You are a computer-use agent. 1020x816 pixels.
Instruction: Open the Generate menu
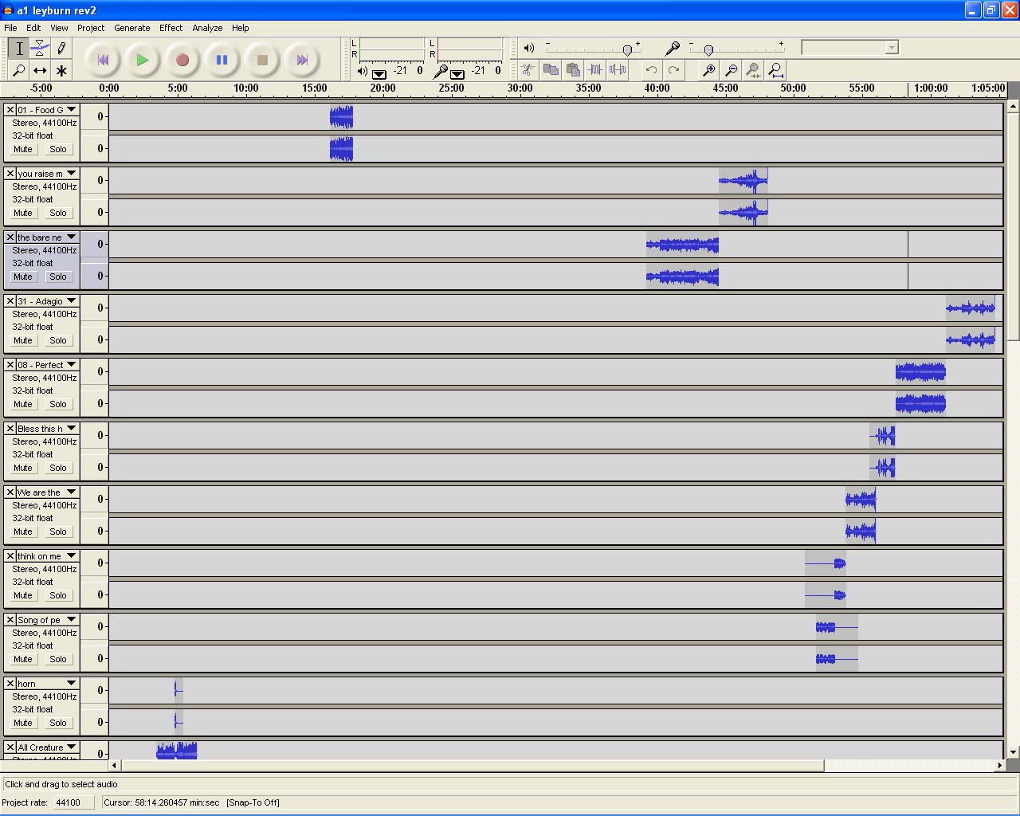(131, 28)
